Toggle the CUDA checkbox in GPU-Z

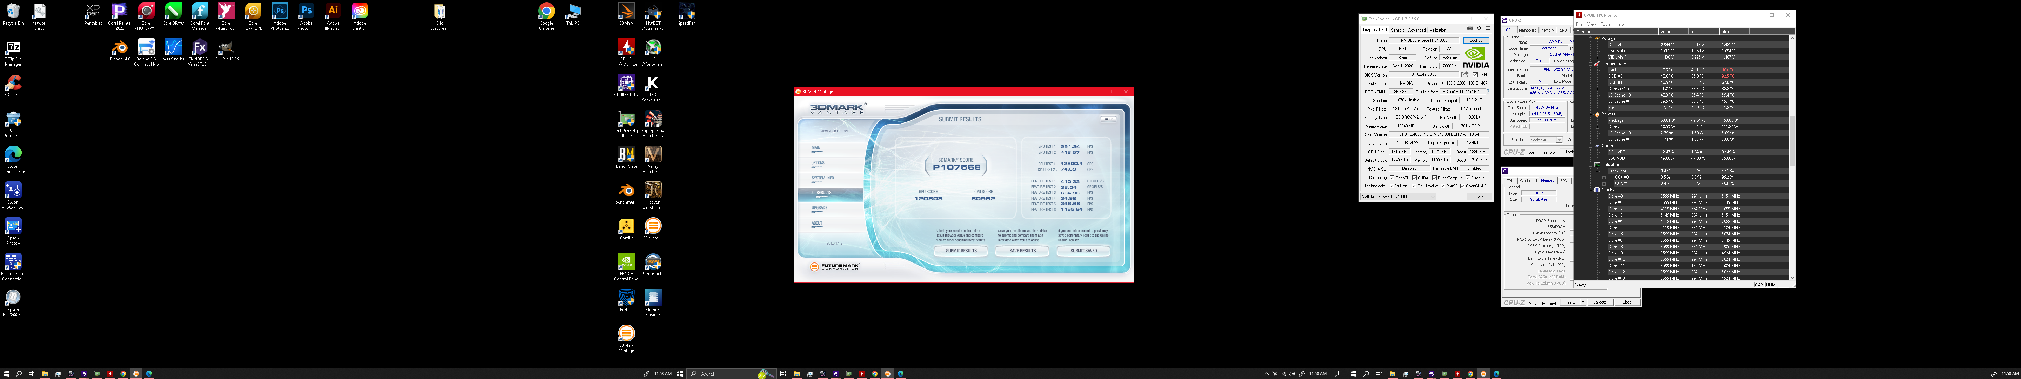[x=1415, y=178]
